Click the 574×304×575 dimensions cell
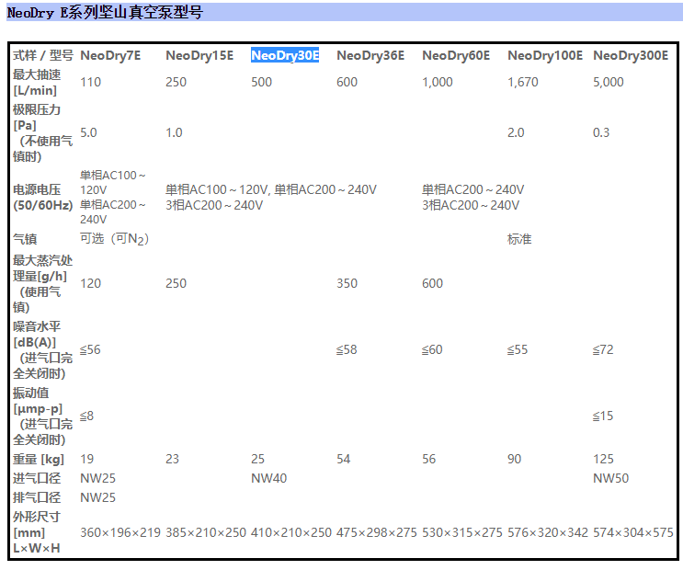This screenshot has width=683, height=570. pos(632,532)
